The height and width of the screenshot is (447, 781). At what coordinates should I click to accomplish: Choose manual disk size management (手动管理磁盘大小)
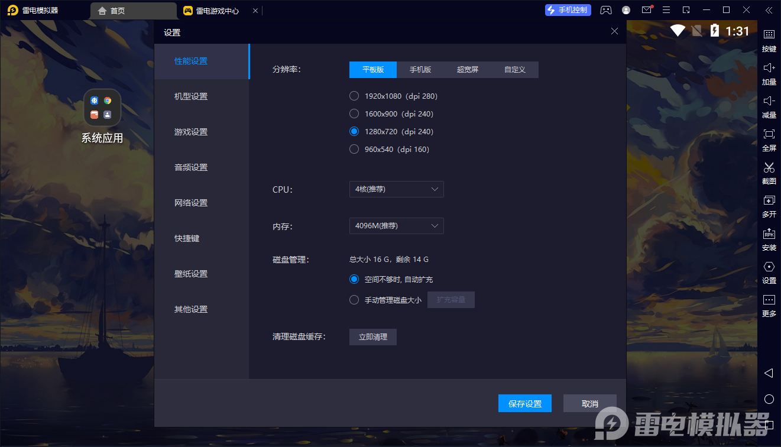354,300
